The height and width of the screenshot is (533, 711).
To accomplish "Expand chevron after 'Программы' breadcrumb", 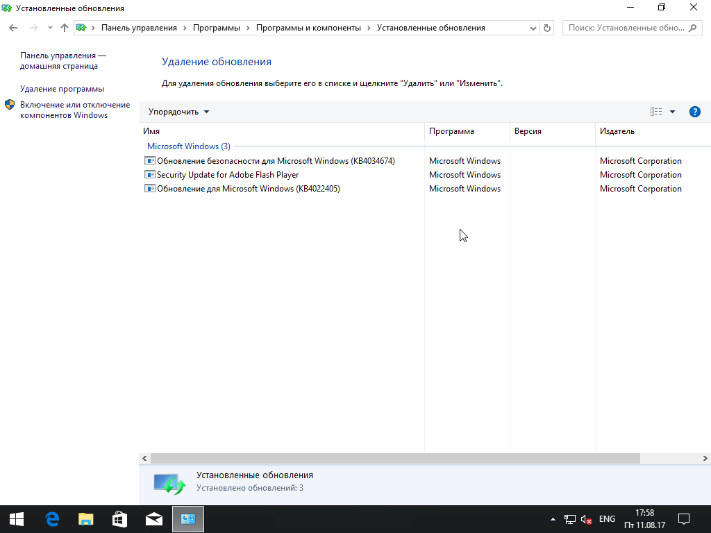I will pyautogui.click(x=248, y=28).
